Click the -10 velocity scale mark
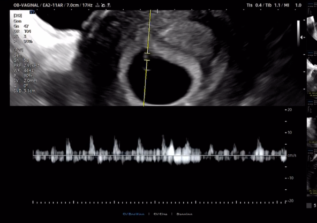Image resolution: width=317 pixels, height=223 pixels. 291,178
